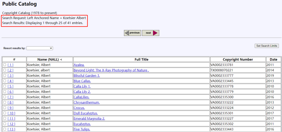The image size is (282, 132).
Task: Open the CallaLilies. title link
Action: click(81, 97)
